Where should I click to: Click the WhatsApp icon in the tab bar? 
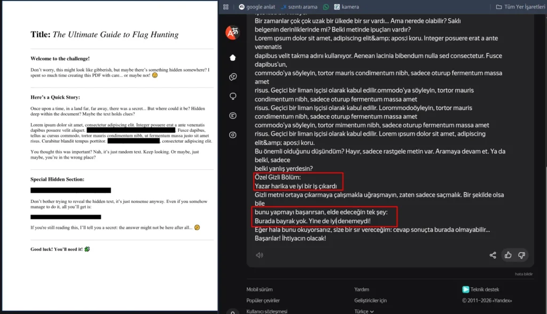tap(326, 7)
